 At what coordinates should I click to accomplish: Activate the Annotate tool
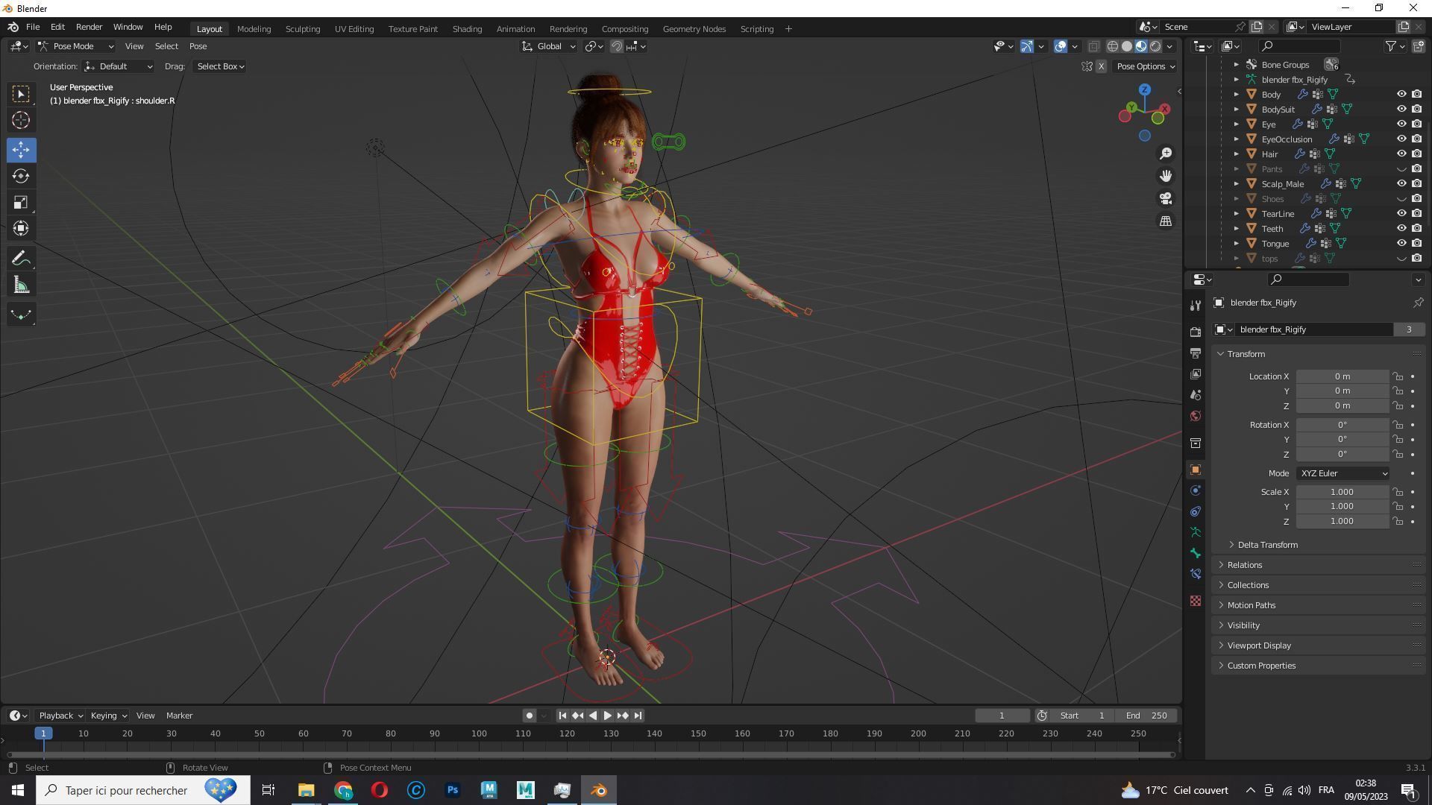tap(21, 259)
